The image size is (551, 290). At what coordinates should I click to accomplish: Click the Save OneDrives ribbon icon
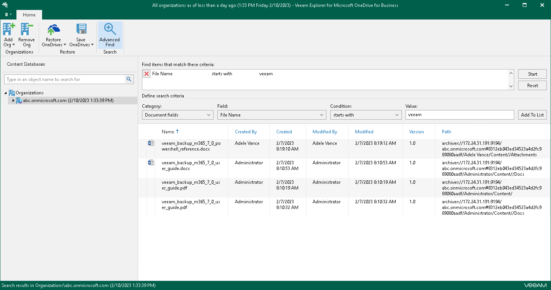81,34
